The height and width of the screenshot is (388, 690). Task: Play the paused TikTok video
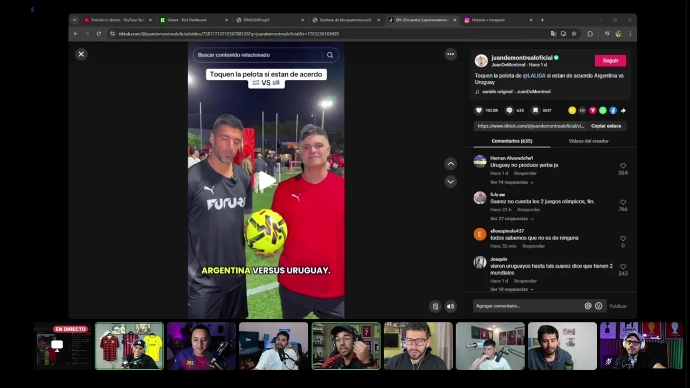point(266,181)
